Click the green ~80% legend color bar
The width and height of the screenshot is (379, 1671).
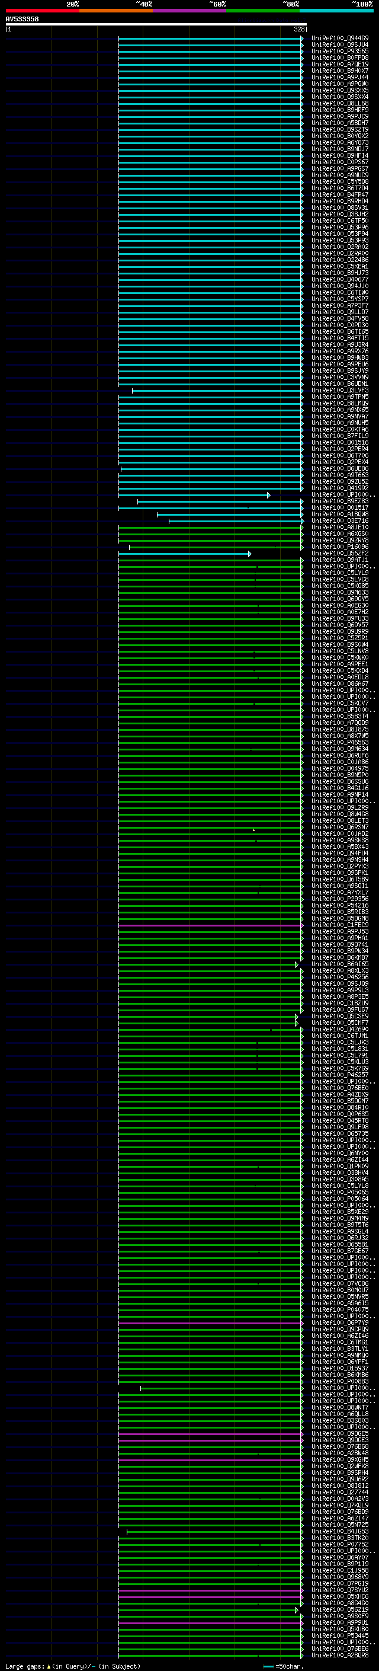[263, 11]
